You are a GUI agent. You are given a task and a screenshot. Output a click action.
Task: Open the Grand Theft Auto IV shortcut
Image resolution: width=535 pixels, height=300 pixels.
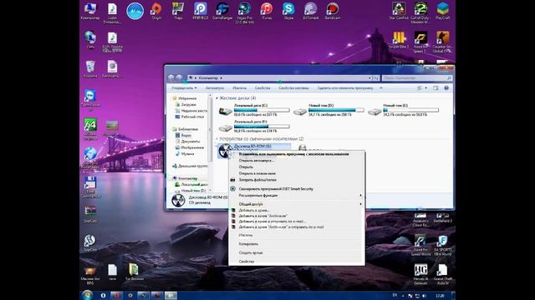442,274
